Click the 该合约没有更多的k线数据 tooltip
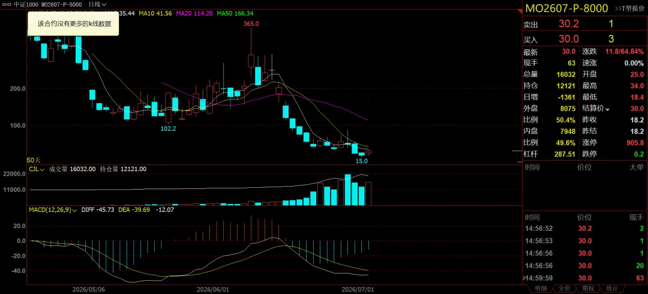This screenshot has width=648, height=294. click(x=74, y=23)
